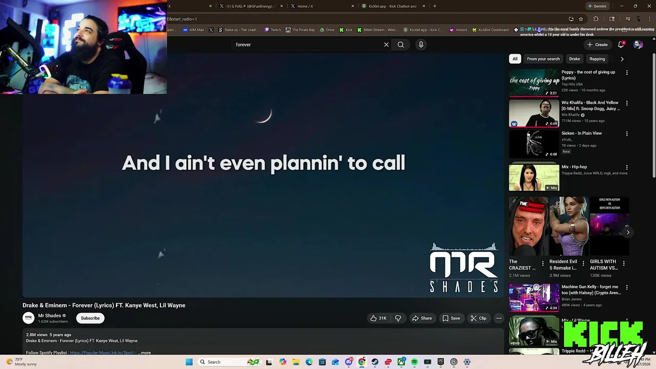Select the From your search filter chip
656x369 pixels.
click(x=543, y=59)
